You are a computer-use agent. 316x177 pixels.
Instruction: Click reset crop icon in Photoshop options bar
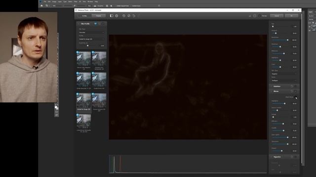pos(159,6)
